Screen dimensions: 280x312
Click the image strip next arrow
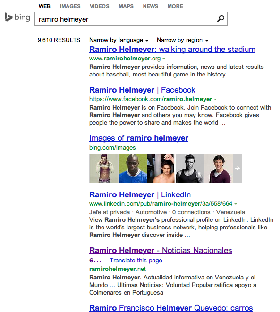(x=237, y=169)
